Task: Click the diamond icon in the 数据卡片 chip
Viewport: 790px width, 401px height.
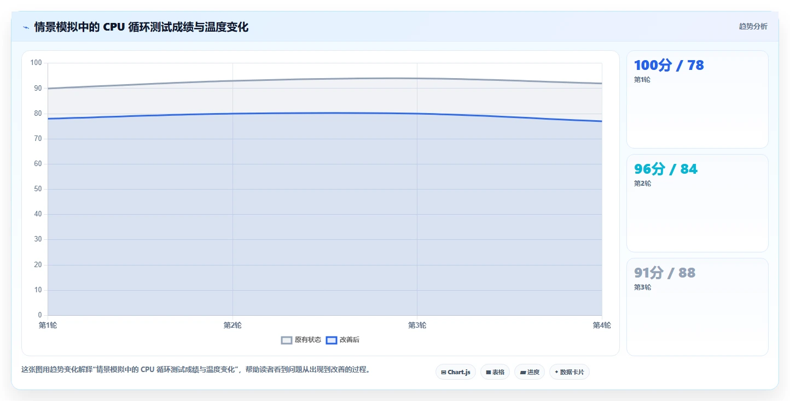Action: (x=556, y=372)
